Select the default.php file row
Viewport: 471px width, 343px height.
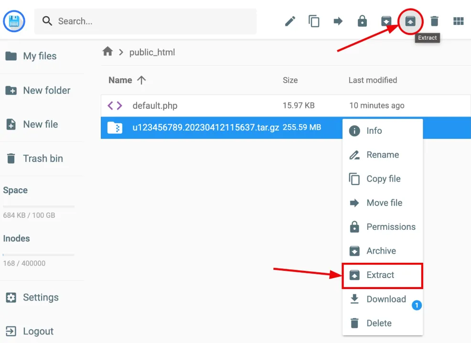pyautogui.click(x=286, y=106)
